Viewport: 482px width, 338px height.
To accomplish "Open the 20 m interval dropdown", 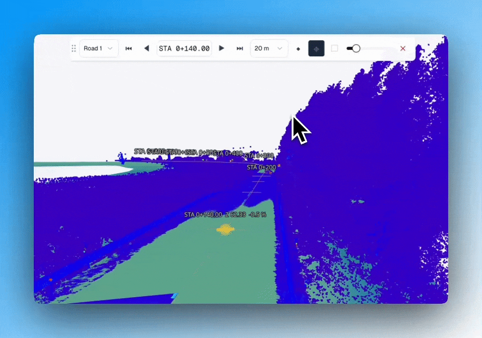I will 269,48.
